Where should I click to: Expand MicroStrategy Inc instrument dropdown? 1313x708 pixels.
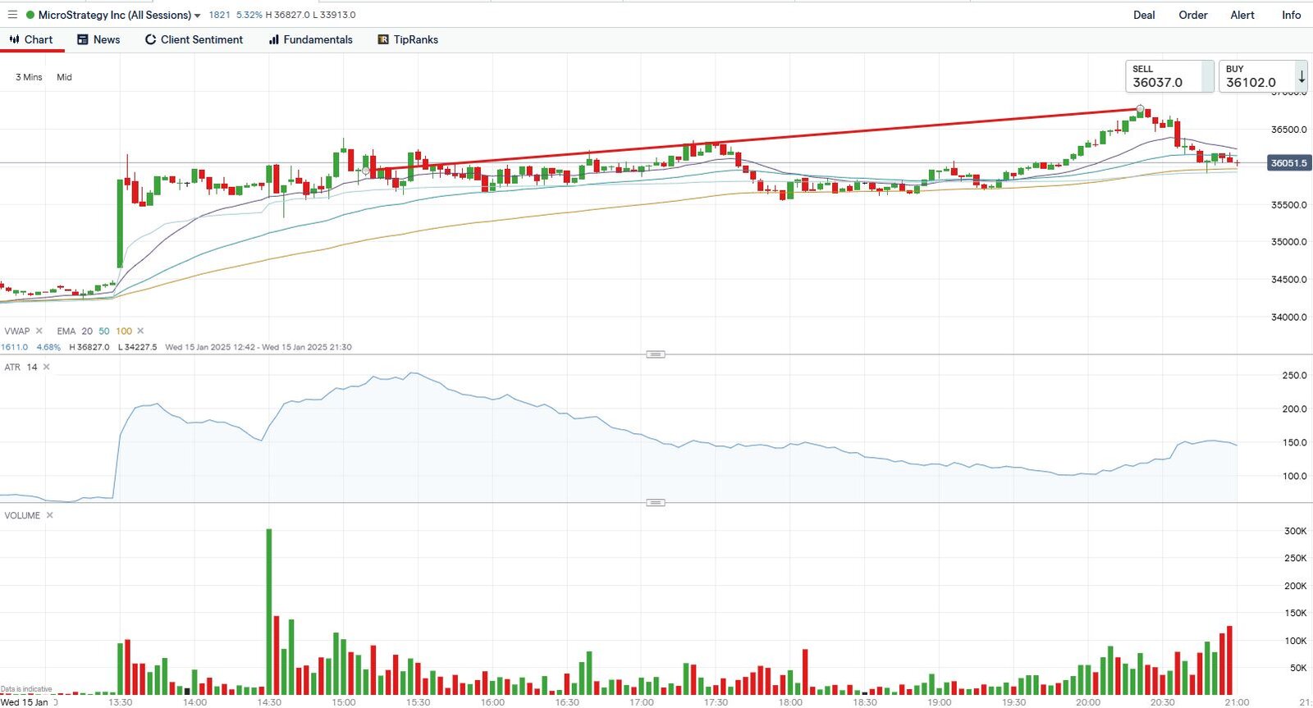click(x=197, y=16)
